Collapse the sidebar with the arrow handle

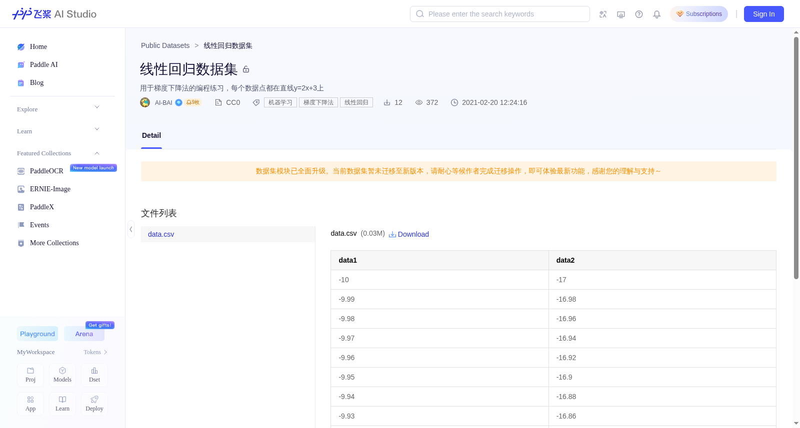click(131, 229)
